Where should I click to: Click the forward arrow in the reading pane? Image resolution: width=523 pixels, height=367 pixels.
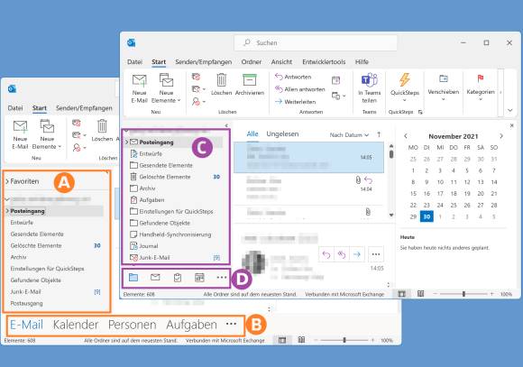[x=357, y=254]
